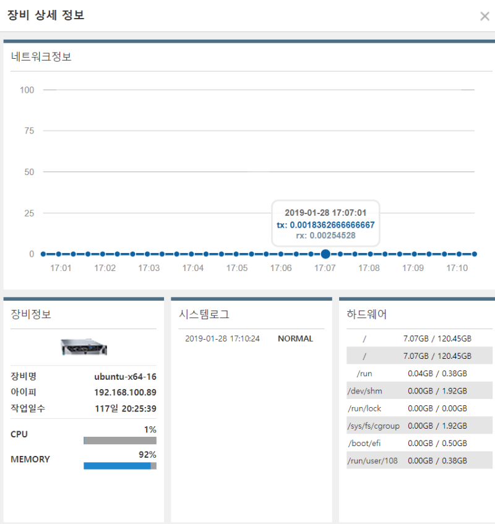
Task: Select the 장비정보 panel title
Action: [30, 314]
